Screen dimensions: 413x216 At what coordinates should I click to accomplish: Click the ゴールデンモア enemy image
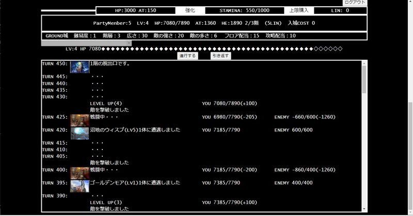click(80, 186)
